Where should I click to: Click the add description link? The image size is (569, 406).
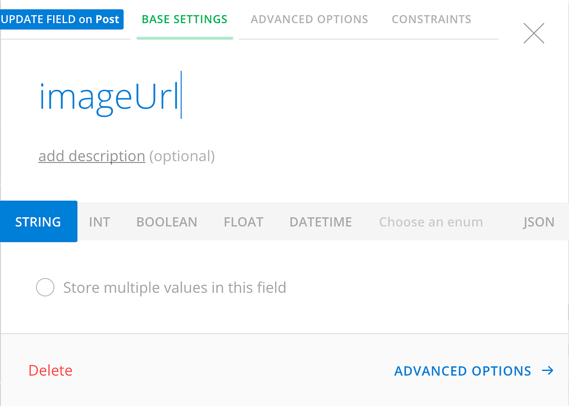pyautogui.click(x=92, y=156)
